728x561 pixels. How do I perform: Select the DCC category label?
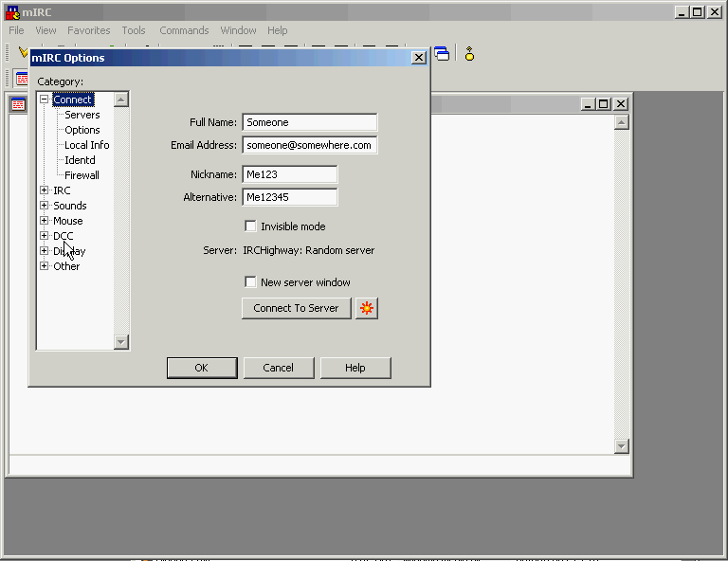[64, 236]
